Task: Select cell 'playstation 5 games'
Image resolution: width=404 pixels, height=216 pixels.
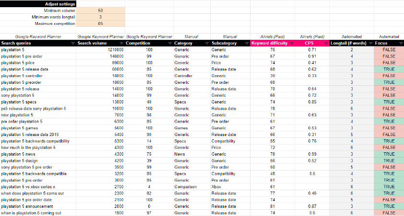Action: click(38, 128)
